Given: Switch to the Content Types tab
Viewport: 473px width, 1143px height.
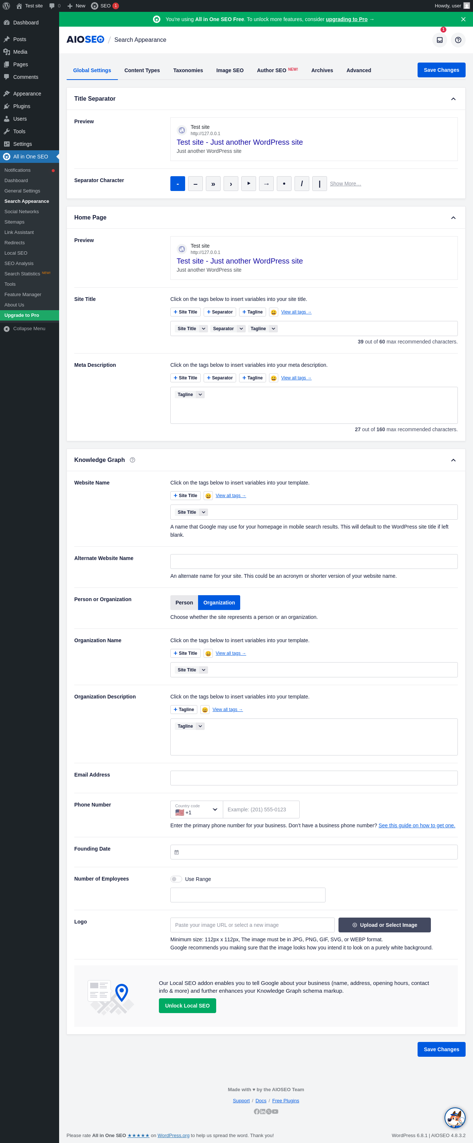Looking at the screenshot, I should coord(142,71).
